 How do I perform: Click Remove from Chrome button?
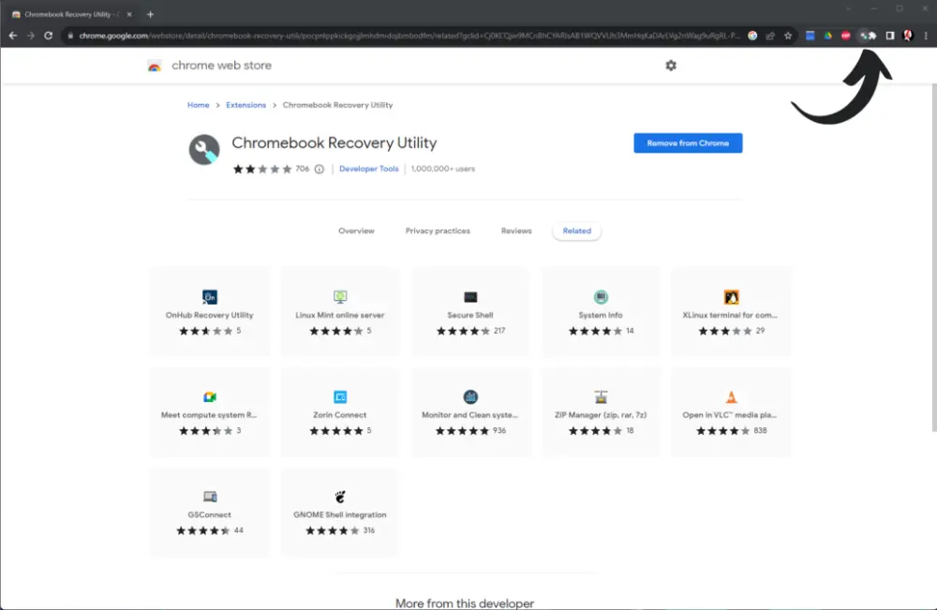click(x=688, y=142)
